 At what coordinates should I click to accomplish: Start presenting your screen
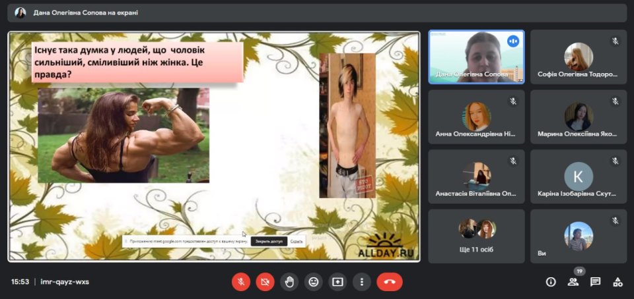tap(337, 282)
